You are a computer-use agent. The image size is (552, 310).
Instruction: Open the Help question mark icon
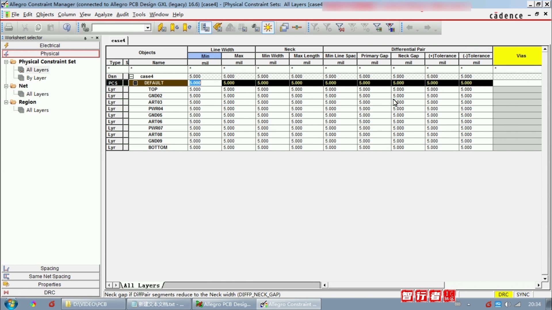pos(67,27)
